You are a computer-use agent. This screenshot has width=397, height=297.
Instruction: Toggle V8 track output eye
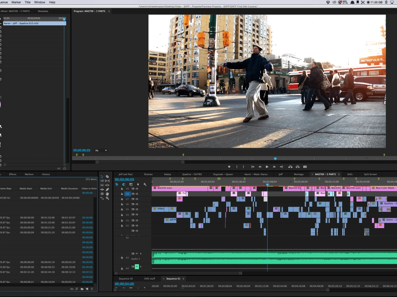(x=137, y=194)
